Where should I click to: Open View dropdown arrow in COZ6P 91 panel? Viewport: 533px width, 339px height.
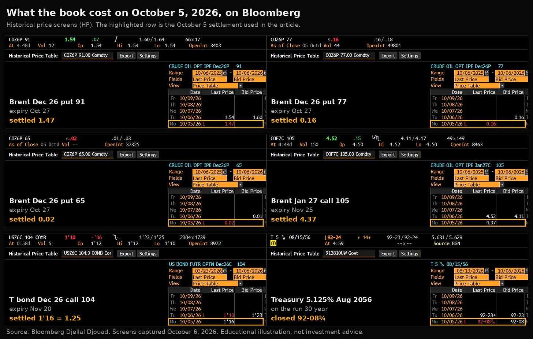point(240,86)
